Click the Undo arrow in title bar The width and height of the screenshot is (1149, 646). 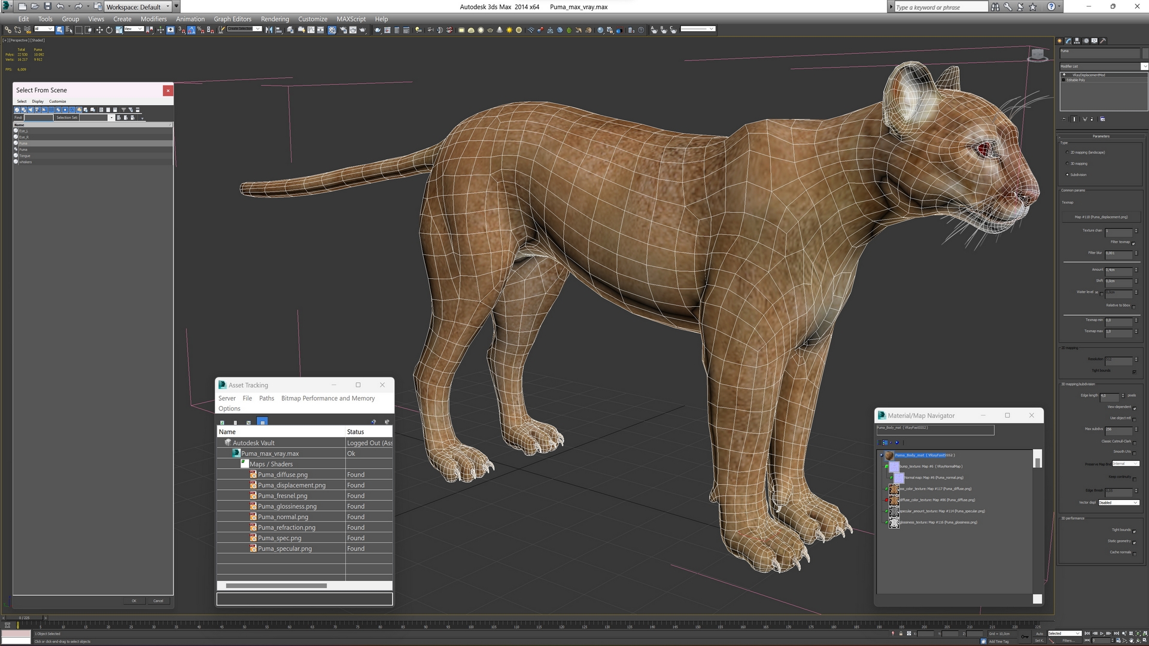coord(60,7)
